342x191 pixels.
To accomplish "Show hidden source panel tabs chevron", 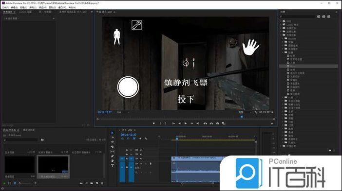I will coord(92,12).
